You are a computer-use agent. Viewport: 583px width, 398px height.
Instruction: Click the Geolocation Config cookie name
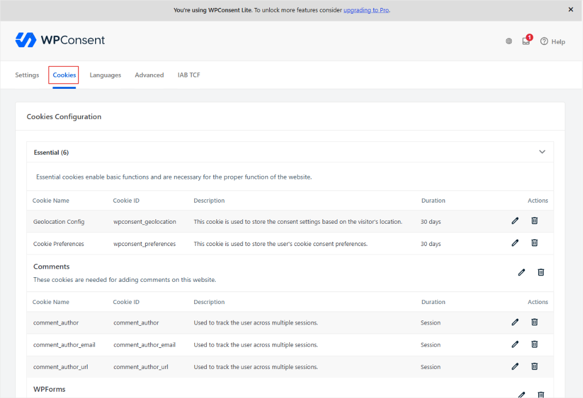pyautogui.click(x=59, y=221)
